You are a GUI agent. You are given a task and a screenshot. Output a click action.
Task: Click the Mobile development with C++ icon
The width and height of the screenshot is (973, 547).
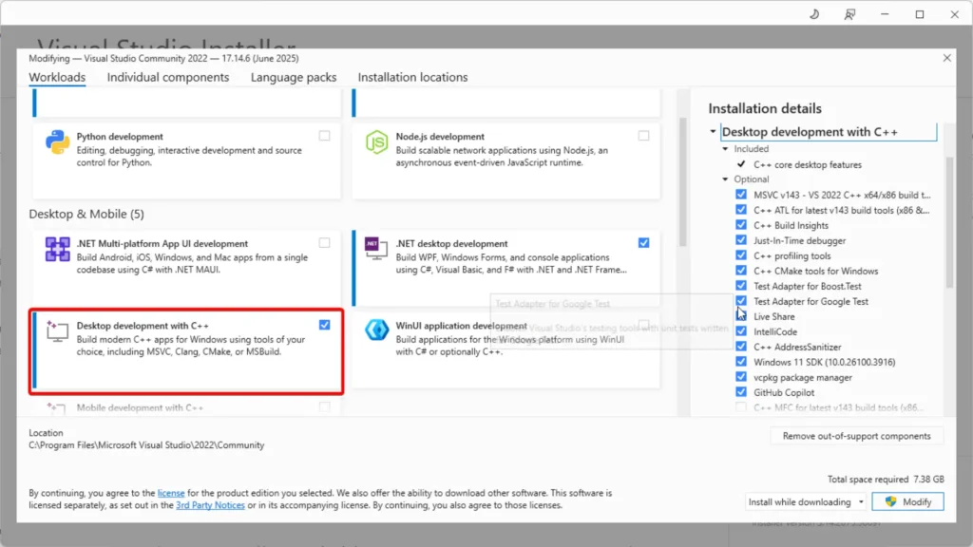56,407
